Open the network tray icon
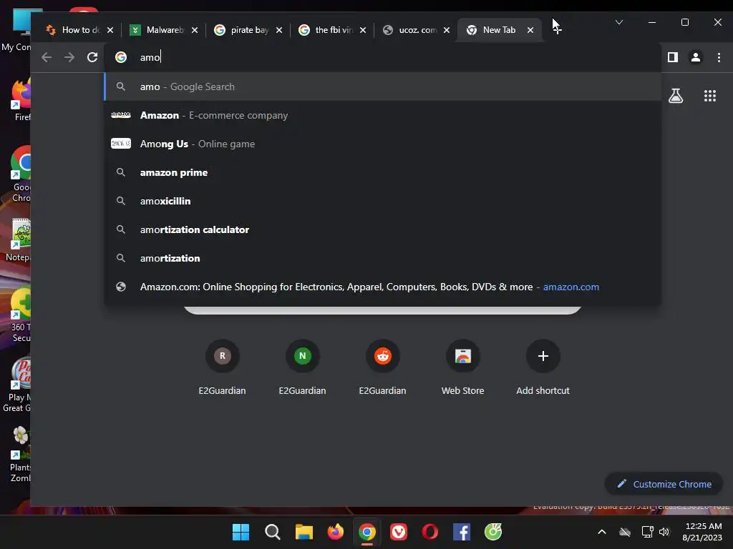This screenshot has width=733, height=549. (647, 532)
